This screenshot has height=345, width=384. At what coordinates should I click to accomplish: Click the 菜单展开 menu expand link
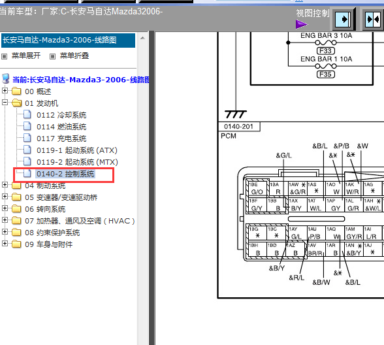pyautogui.click(x=26, y=56)
